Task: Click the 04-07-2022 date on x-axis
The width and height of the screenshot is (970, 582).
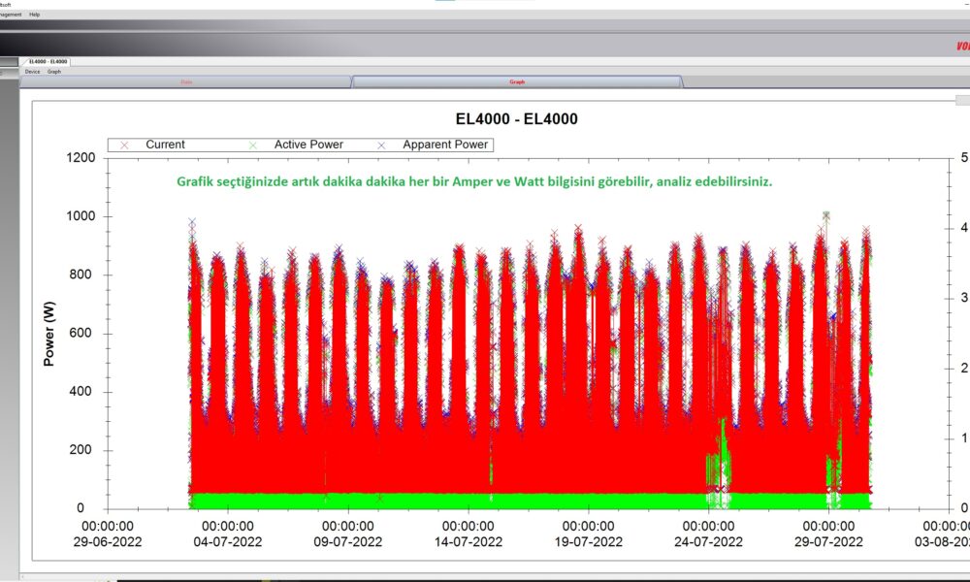Action: pyautogui.click(x=229, y=541)
